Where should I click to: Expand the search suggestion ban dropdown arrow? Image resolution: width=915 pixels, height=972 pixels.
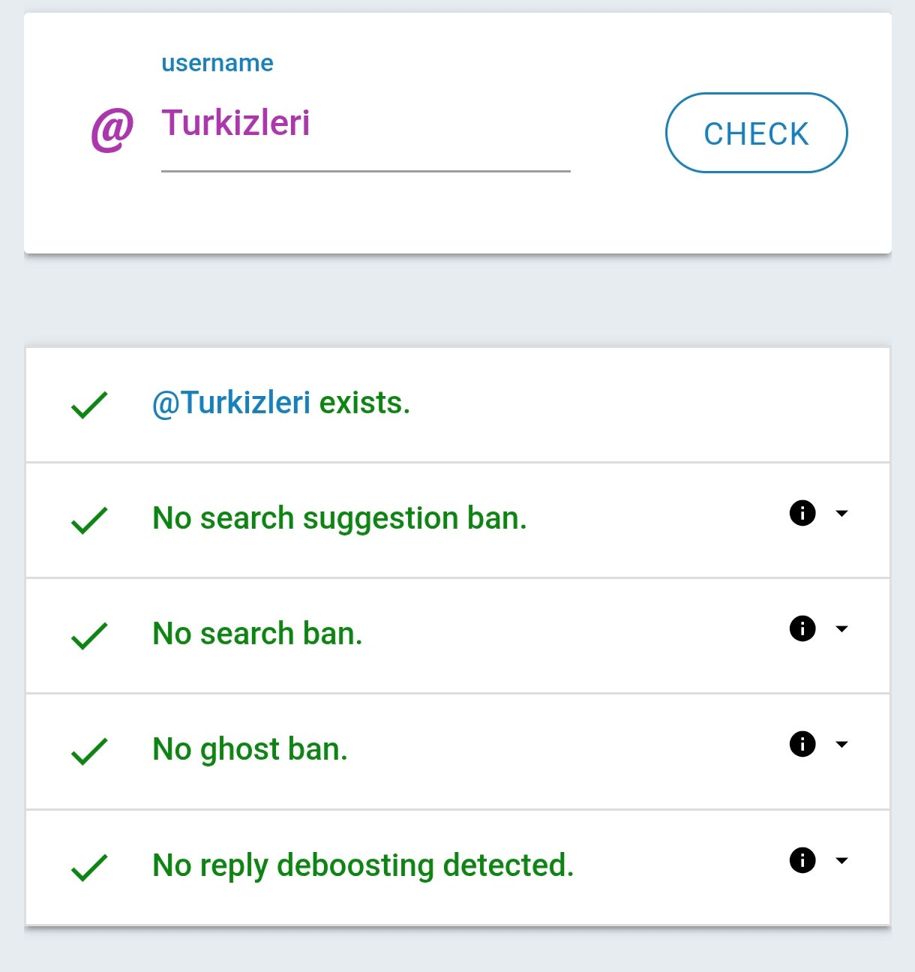click(841, 514)
